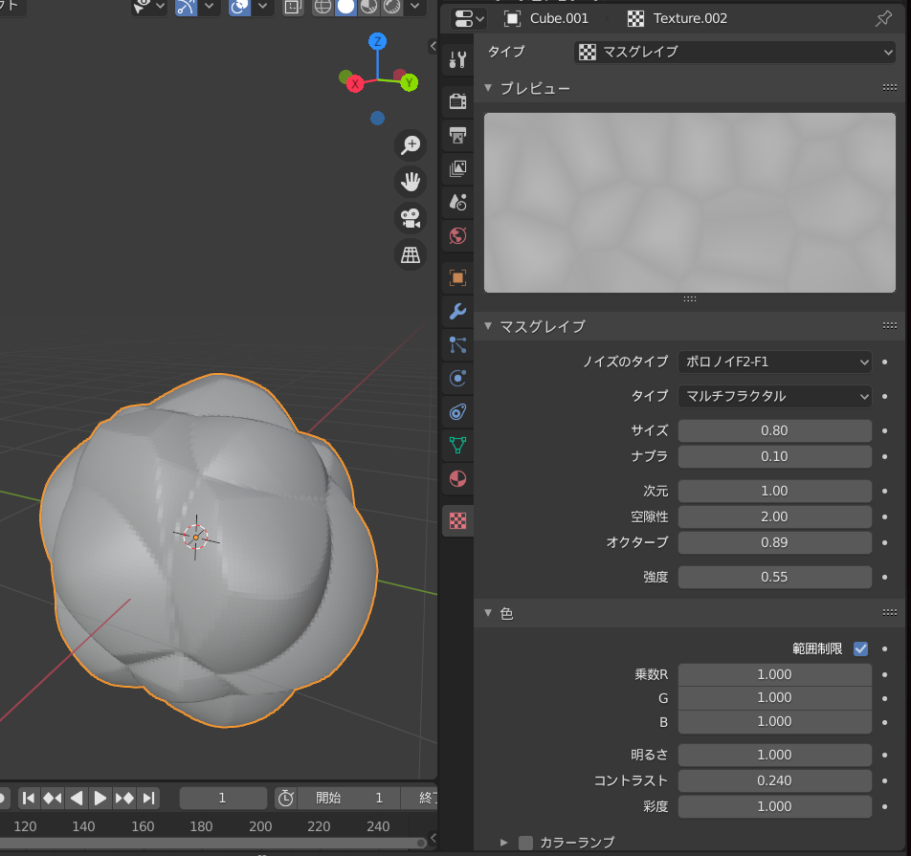Open the Render properties tab
911x856 pixels.
(457, 101)
